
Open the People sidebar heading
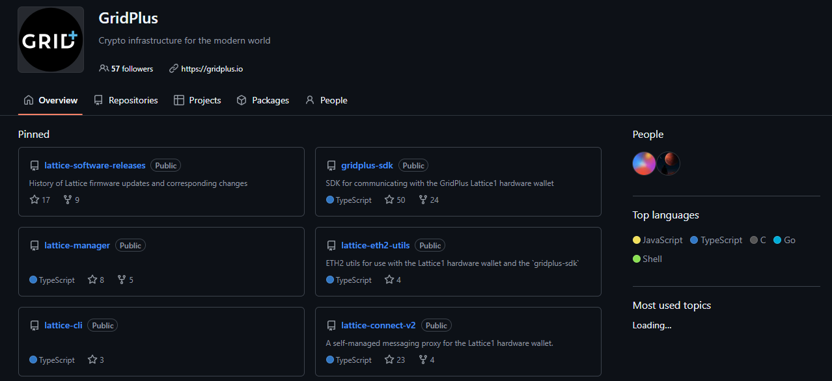pos(648,135)
